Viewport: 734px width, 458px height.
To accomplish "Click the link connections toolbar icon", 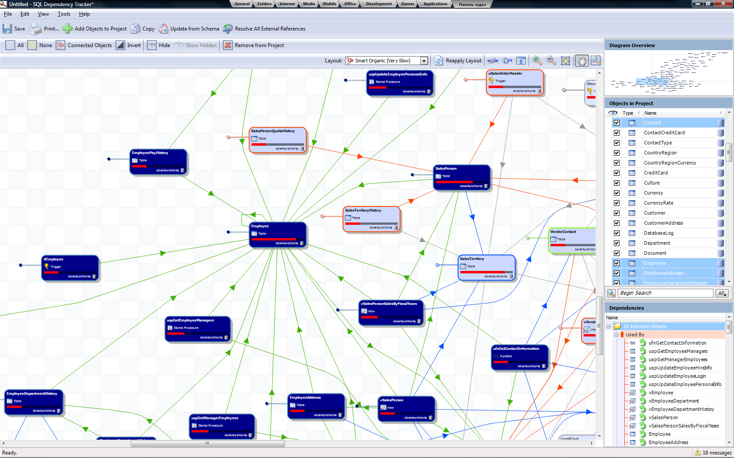I will pyautogui.click(x=493, y=61).
